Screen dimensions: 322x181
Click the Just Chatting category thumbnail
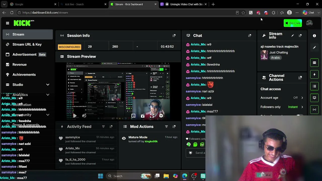pos(264,55)
